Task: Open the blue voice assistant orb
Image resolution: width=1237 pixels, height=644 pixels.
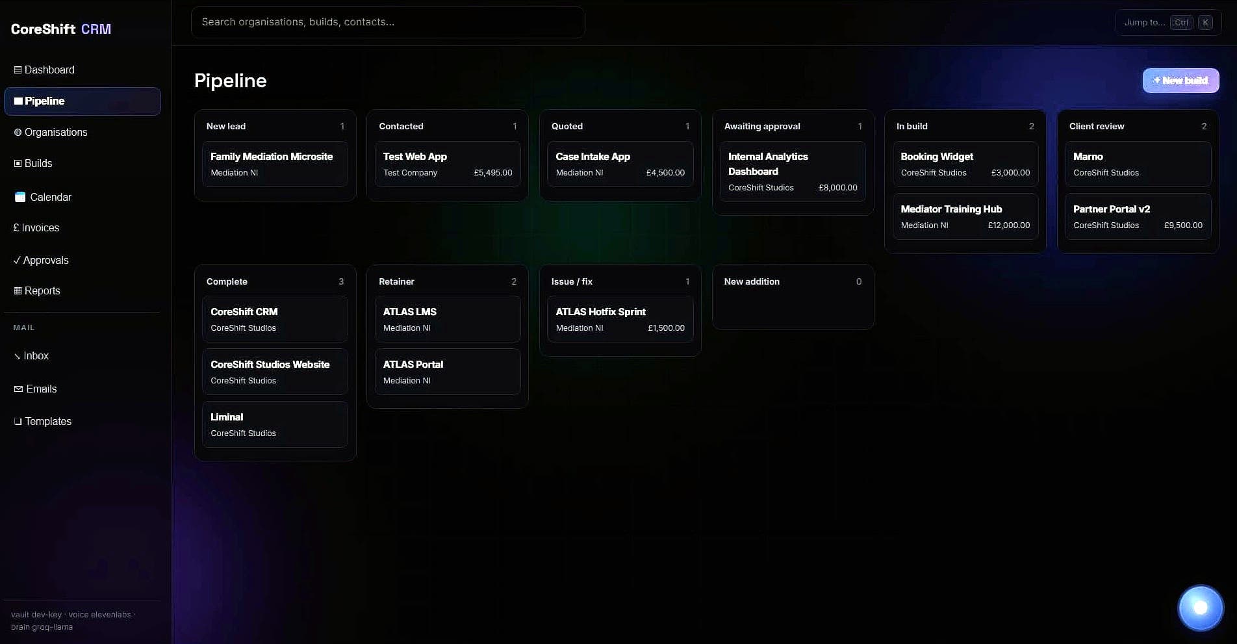Action: [x=1200, y=608]
